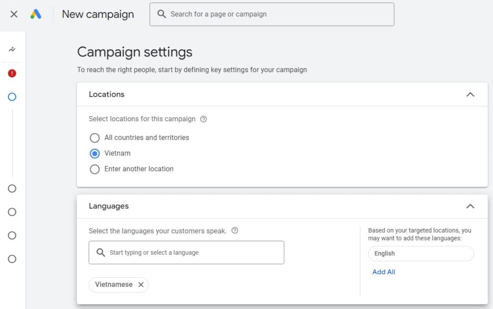Click the red error step indicator
This screenshot has width=493, height=309.
tap(12, 73)
